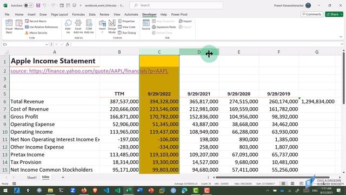The image size is (346, 195).
Task: Click the Redo arrow
Action: pyautogui.click(x=53, y=5)
